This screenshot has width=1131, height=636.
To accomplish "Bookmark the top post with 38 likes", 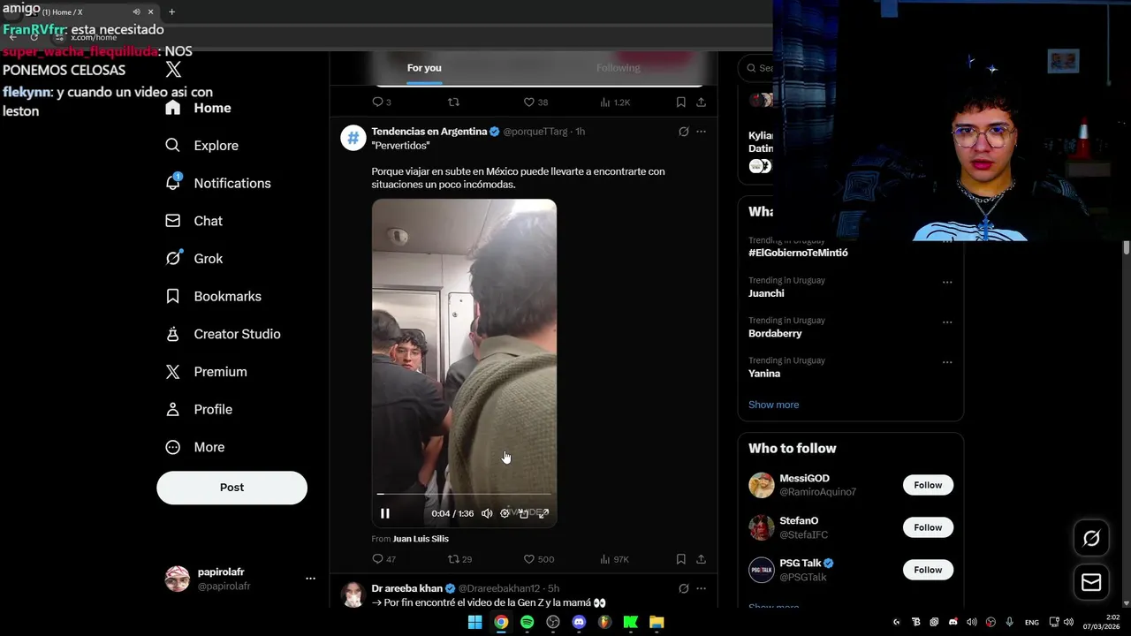I will pyautogui.click(x=680, y=102).
